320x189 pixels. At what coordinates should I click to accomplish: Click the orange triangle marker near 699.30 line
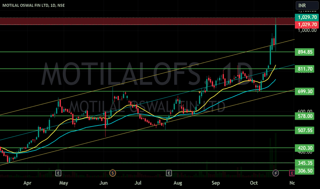(x=199, y=92)
